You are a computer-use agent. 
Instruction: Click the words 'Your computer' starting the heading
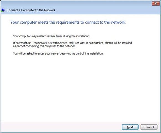tap(24, 22)
